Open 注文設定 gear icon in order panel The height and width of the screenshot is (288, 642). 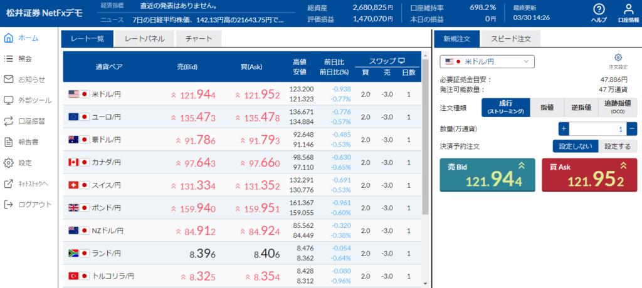618,57
